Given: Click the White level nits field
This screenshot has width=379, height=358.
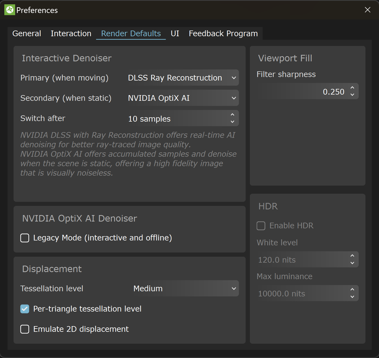Looking at the screenshot, I should (x=308, y=259).
